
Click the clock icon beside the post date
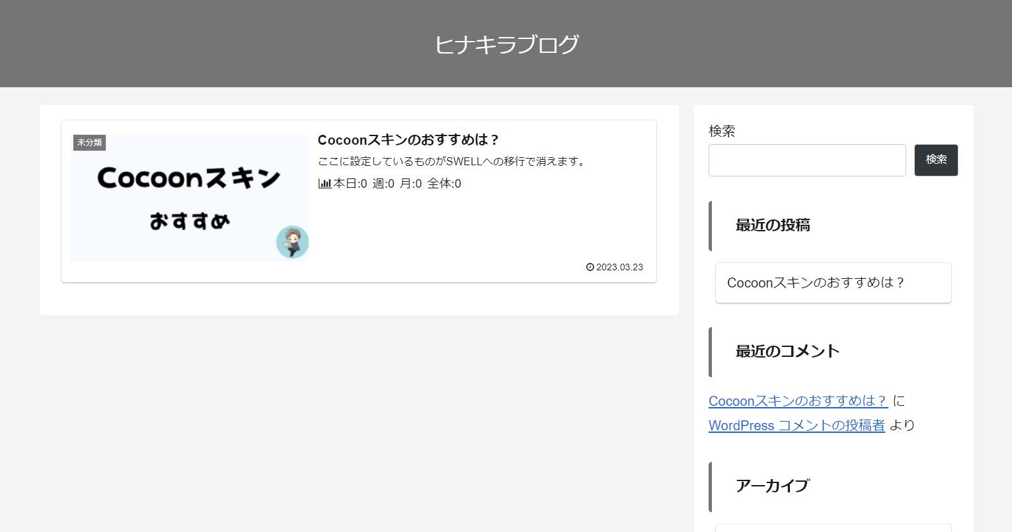pos(590,267)
